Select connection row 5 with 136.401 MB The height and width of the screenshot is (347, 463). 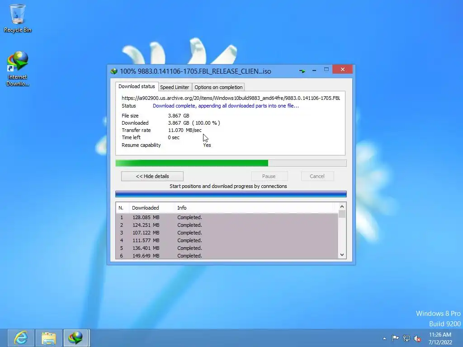point(227,248)
